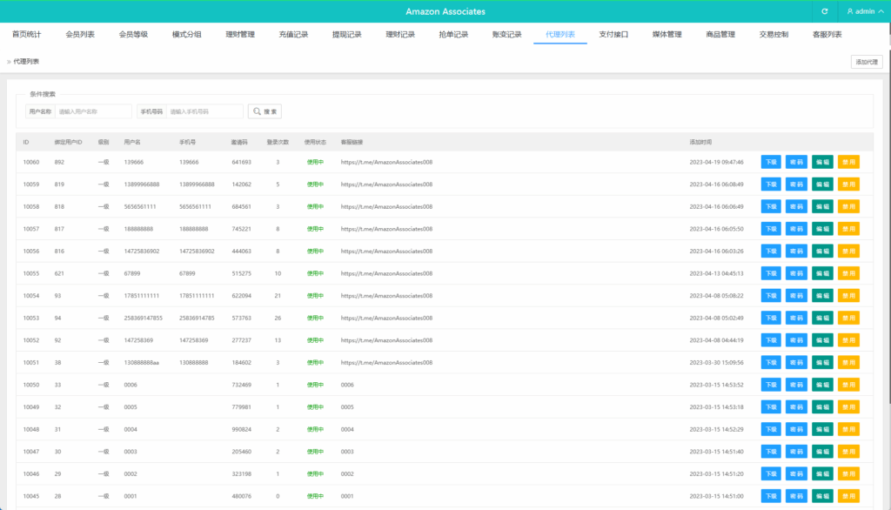Click the 代理列表 breadcrumb label
This screenshot has width=891, height=510.
coord(29,62)
